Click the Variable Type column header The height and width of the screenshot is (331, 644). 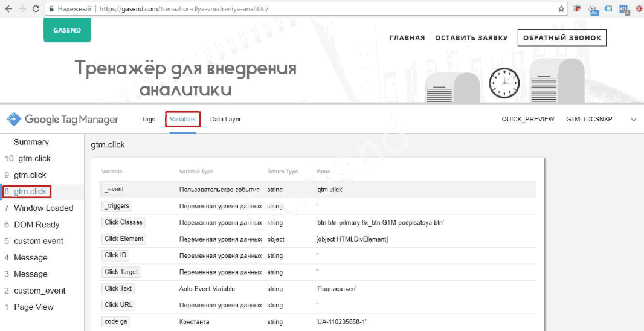click(x=196, y=172)
